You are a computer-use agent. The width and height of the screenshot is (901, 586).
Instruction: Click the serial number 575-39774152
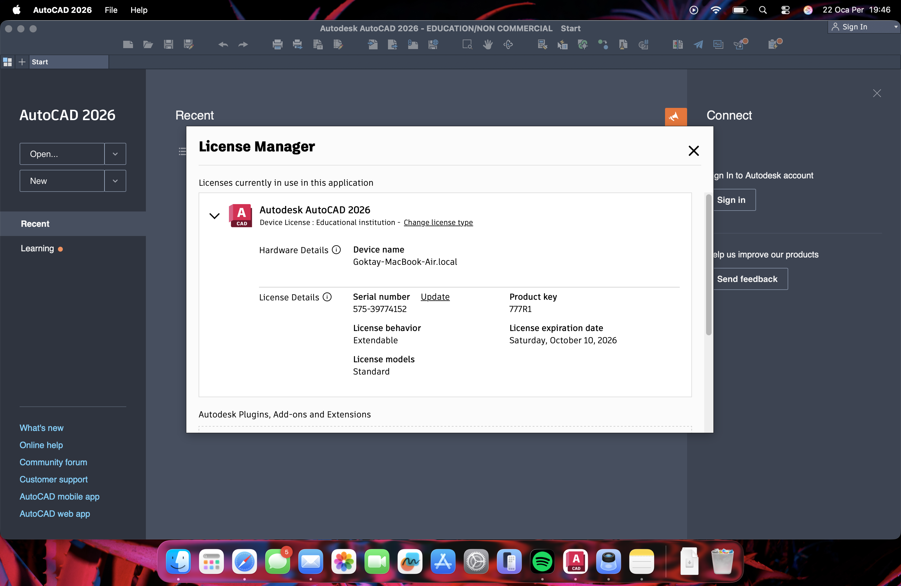pyautogui.click(x=380, y=309)
